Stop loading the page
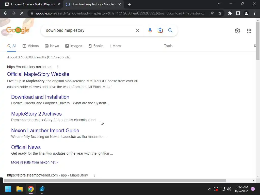Image resolution: width=260 pixels, height=195 pixels. coord(22,13)
